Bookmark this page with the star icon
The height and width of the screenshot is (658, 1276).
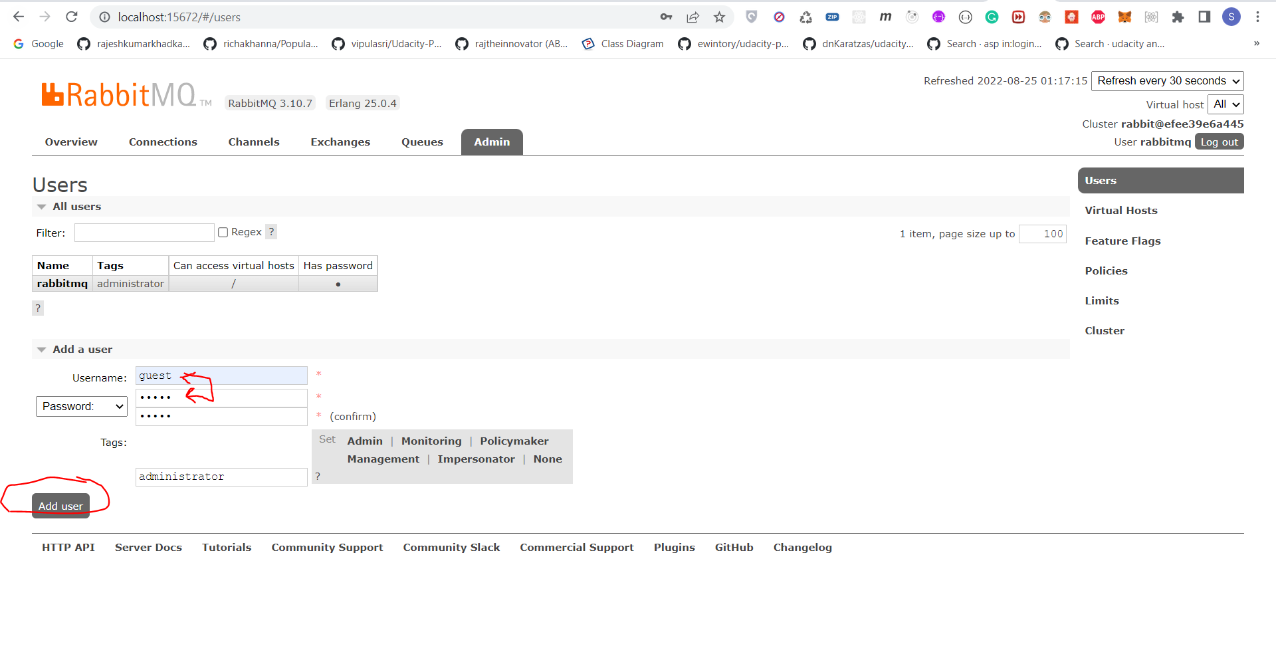click(x=719, y=17)
